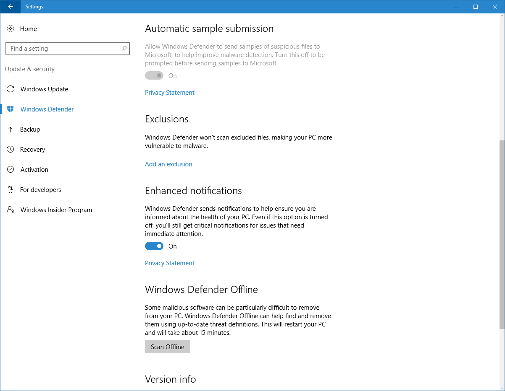Click in the Find a setting box
Viewport: 505px width, 391px height.
click(x=63, y=49)
